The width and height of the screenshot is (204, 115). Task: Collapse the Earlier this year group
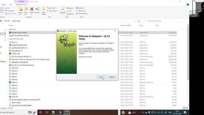(8, 39)
